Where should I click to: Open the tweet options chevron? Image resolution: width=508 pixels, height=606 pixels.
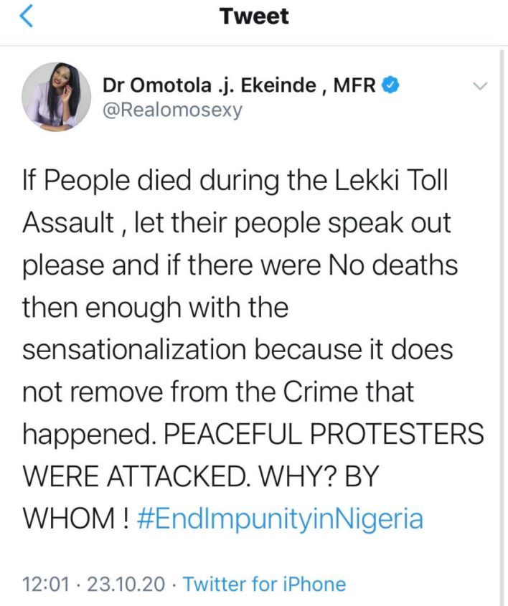pos(481,86)
